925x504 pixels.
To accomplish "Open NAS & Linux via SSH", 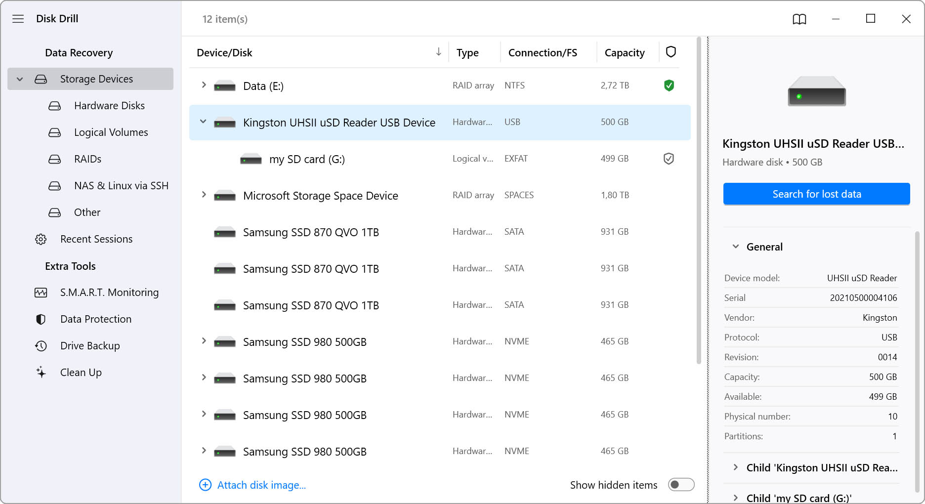I will pos(121,186).
